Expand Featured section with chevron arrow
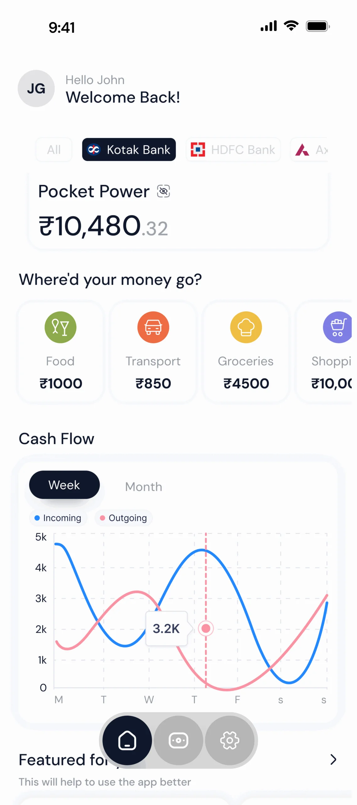357x805 pixels. tap(333, 759)
